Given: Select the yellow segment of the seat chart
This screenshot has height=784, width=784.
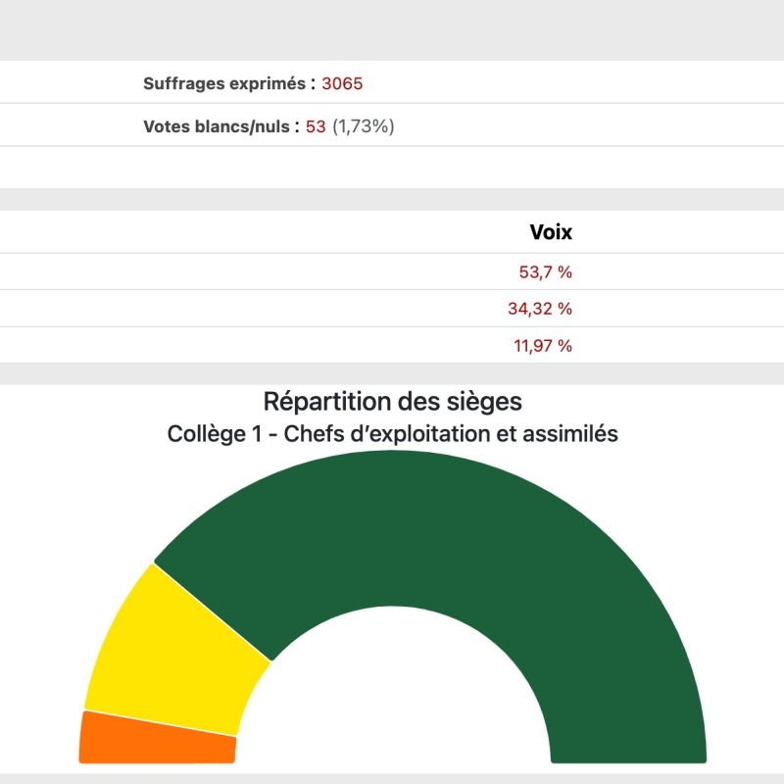Looking at the screenshot, I should [x=176, y=652].
